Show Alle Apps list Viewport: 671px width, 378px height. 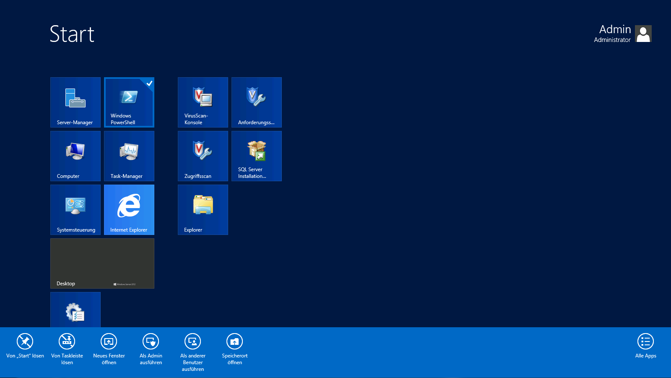[x=646, y=346]
